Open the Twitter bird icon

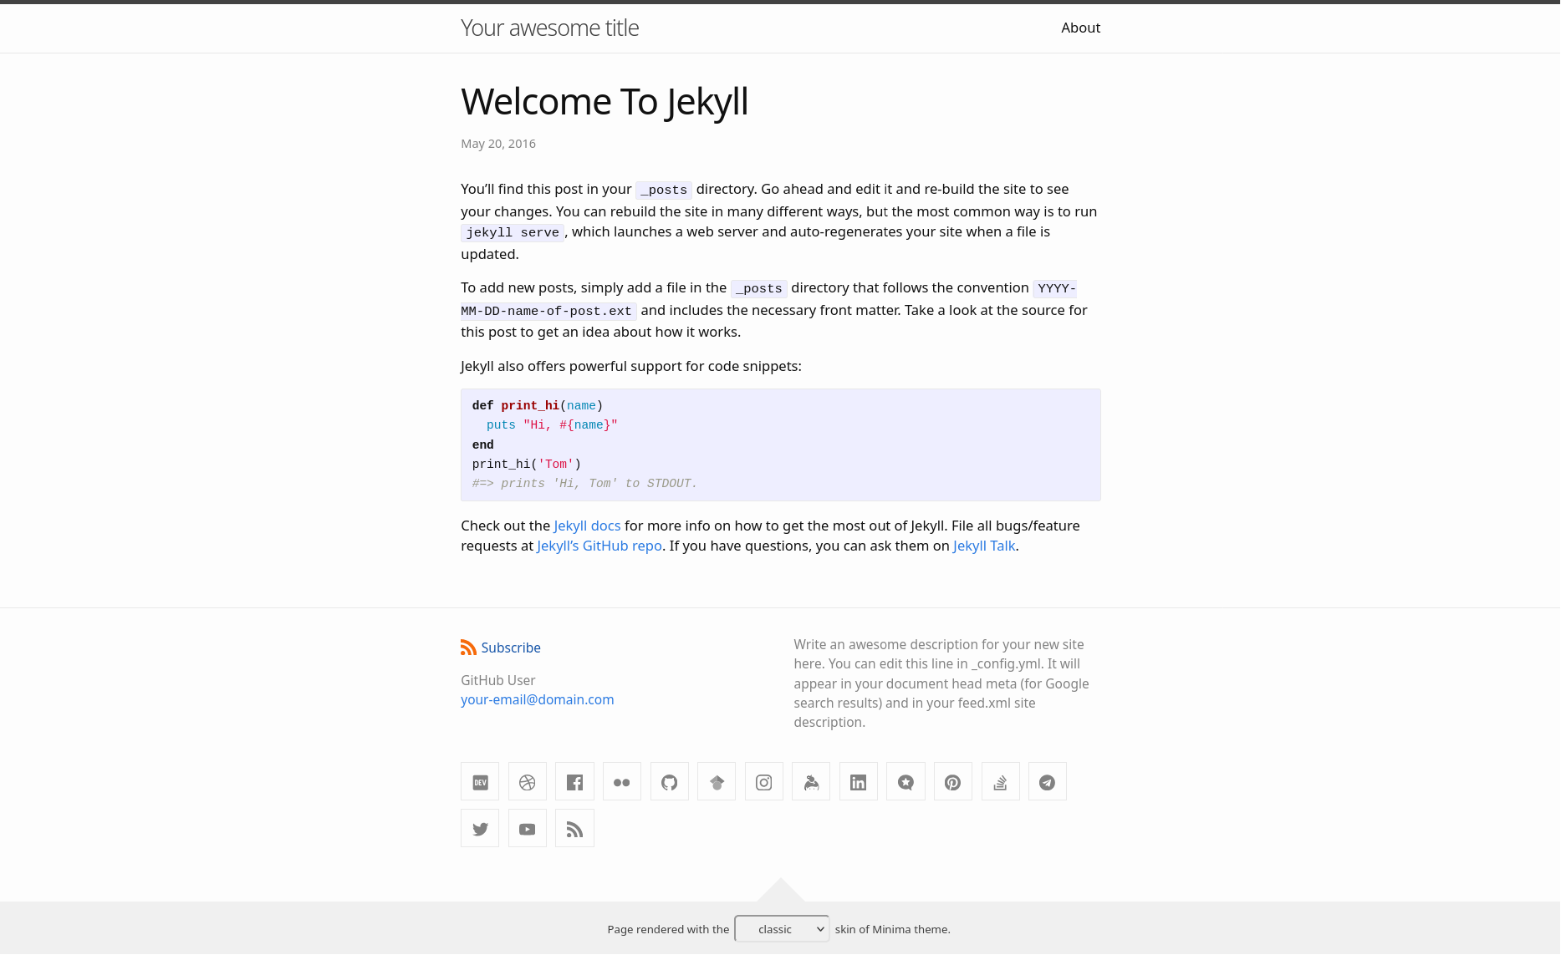(x=480, y=828)
